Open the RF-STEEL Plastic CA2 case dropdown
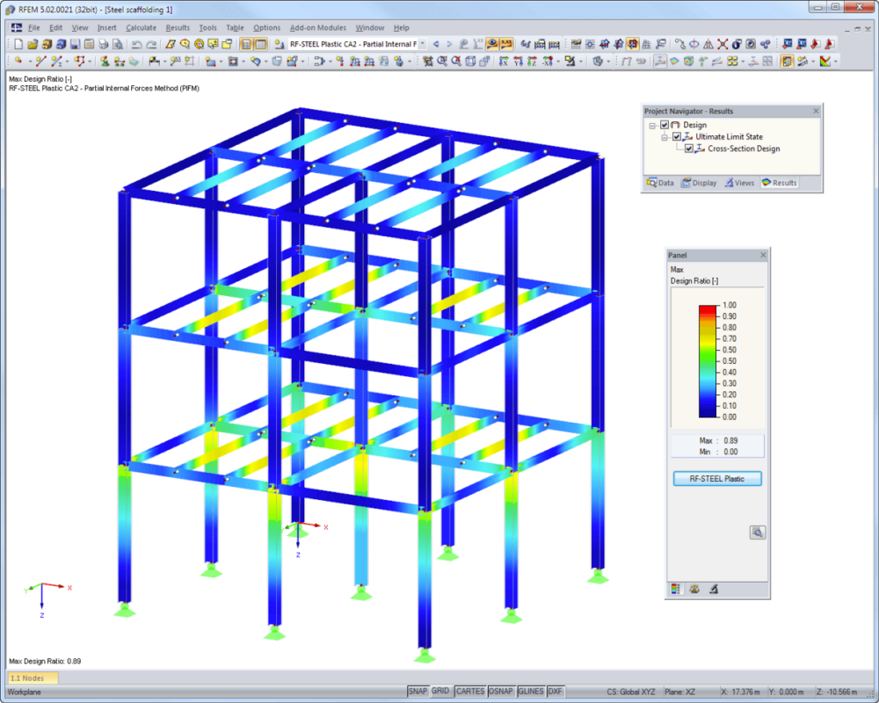 (422, 42)
